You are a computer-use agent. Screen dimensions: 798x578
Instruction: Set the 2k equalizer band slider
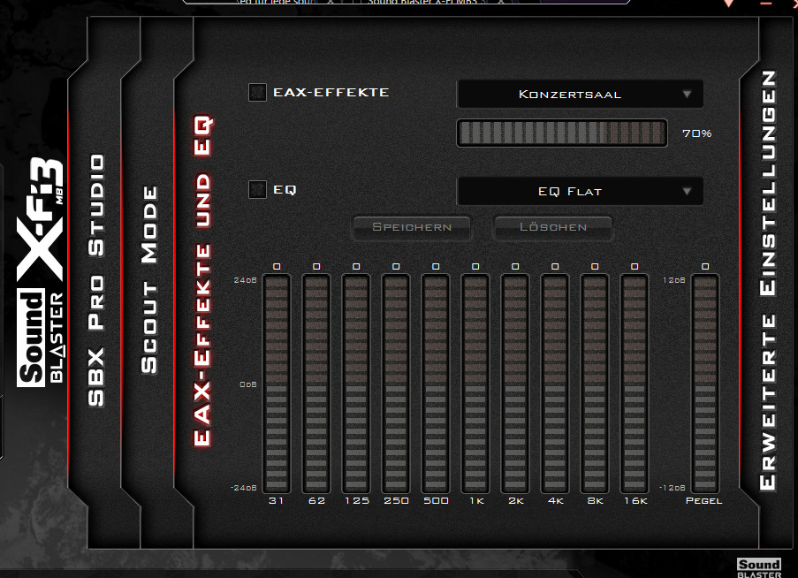click(515, 384)
